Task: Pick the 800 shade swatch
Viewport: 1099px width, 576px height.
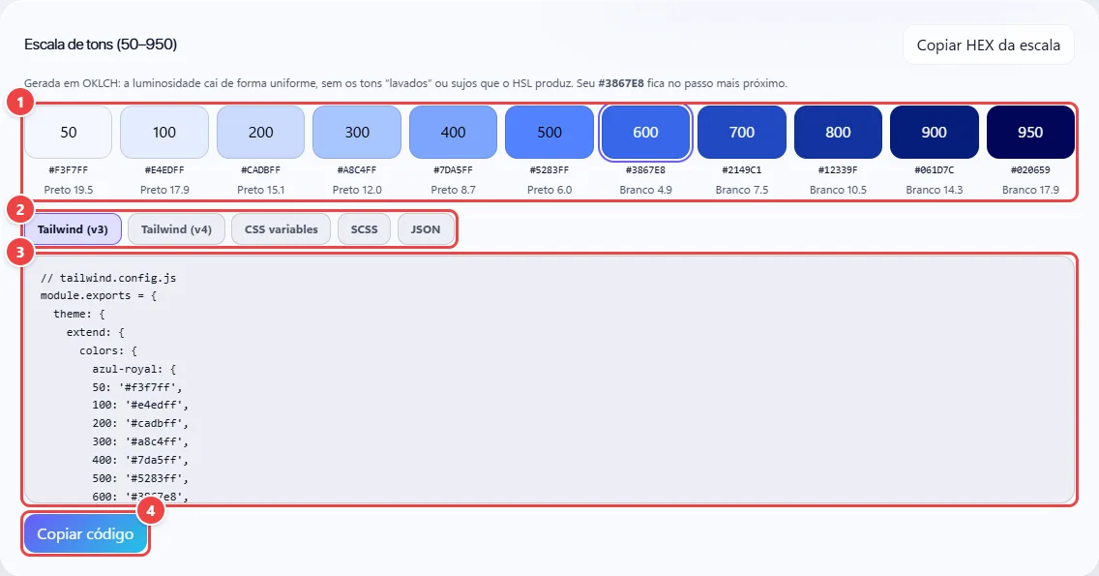Action: [x=838, y=132]
